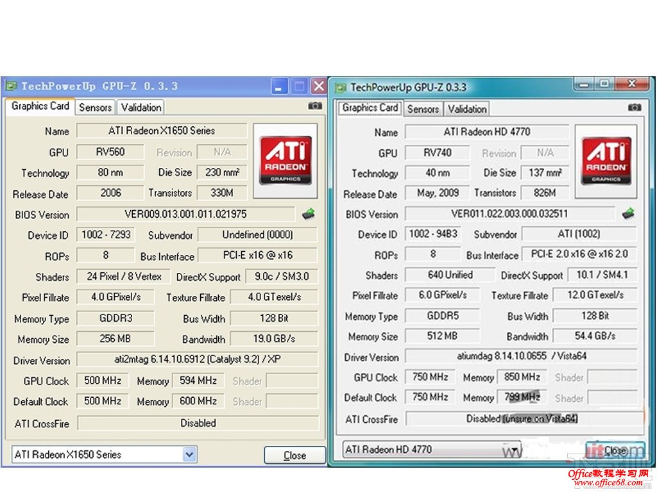Screen dimensions: 657x492
Task: Click Device ID value 1002 - 94B3
Action: pos(433,234)
